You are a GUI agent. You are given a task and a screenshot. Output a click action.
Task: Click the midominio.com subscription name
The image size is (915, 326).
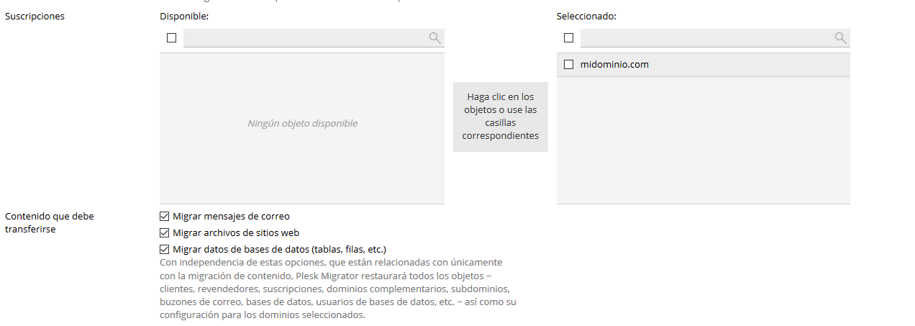tap(614, 65)
